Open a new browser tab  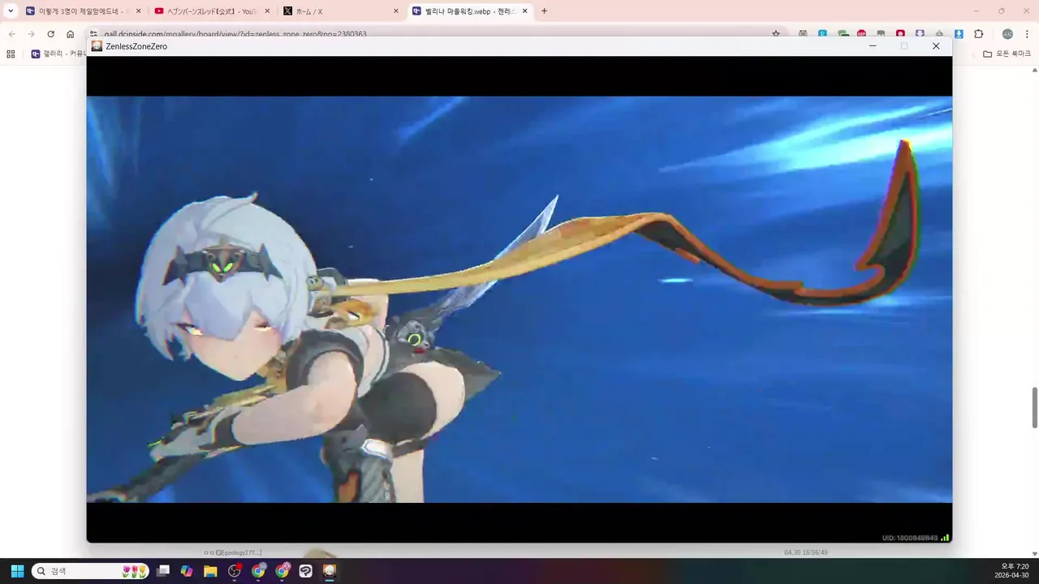click(544, 11)
